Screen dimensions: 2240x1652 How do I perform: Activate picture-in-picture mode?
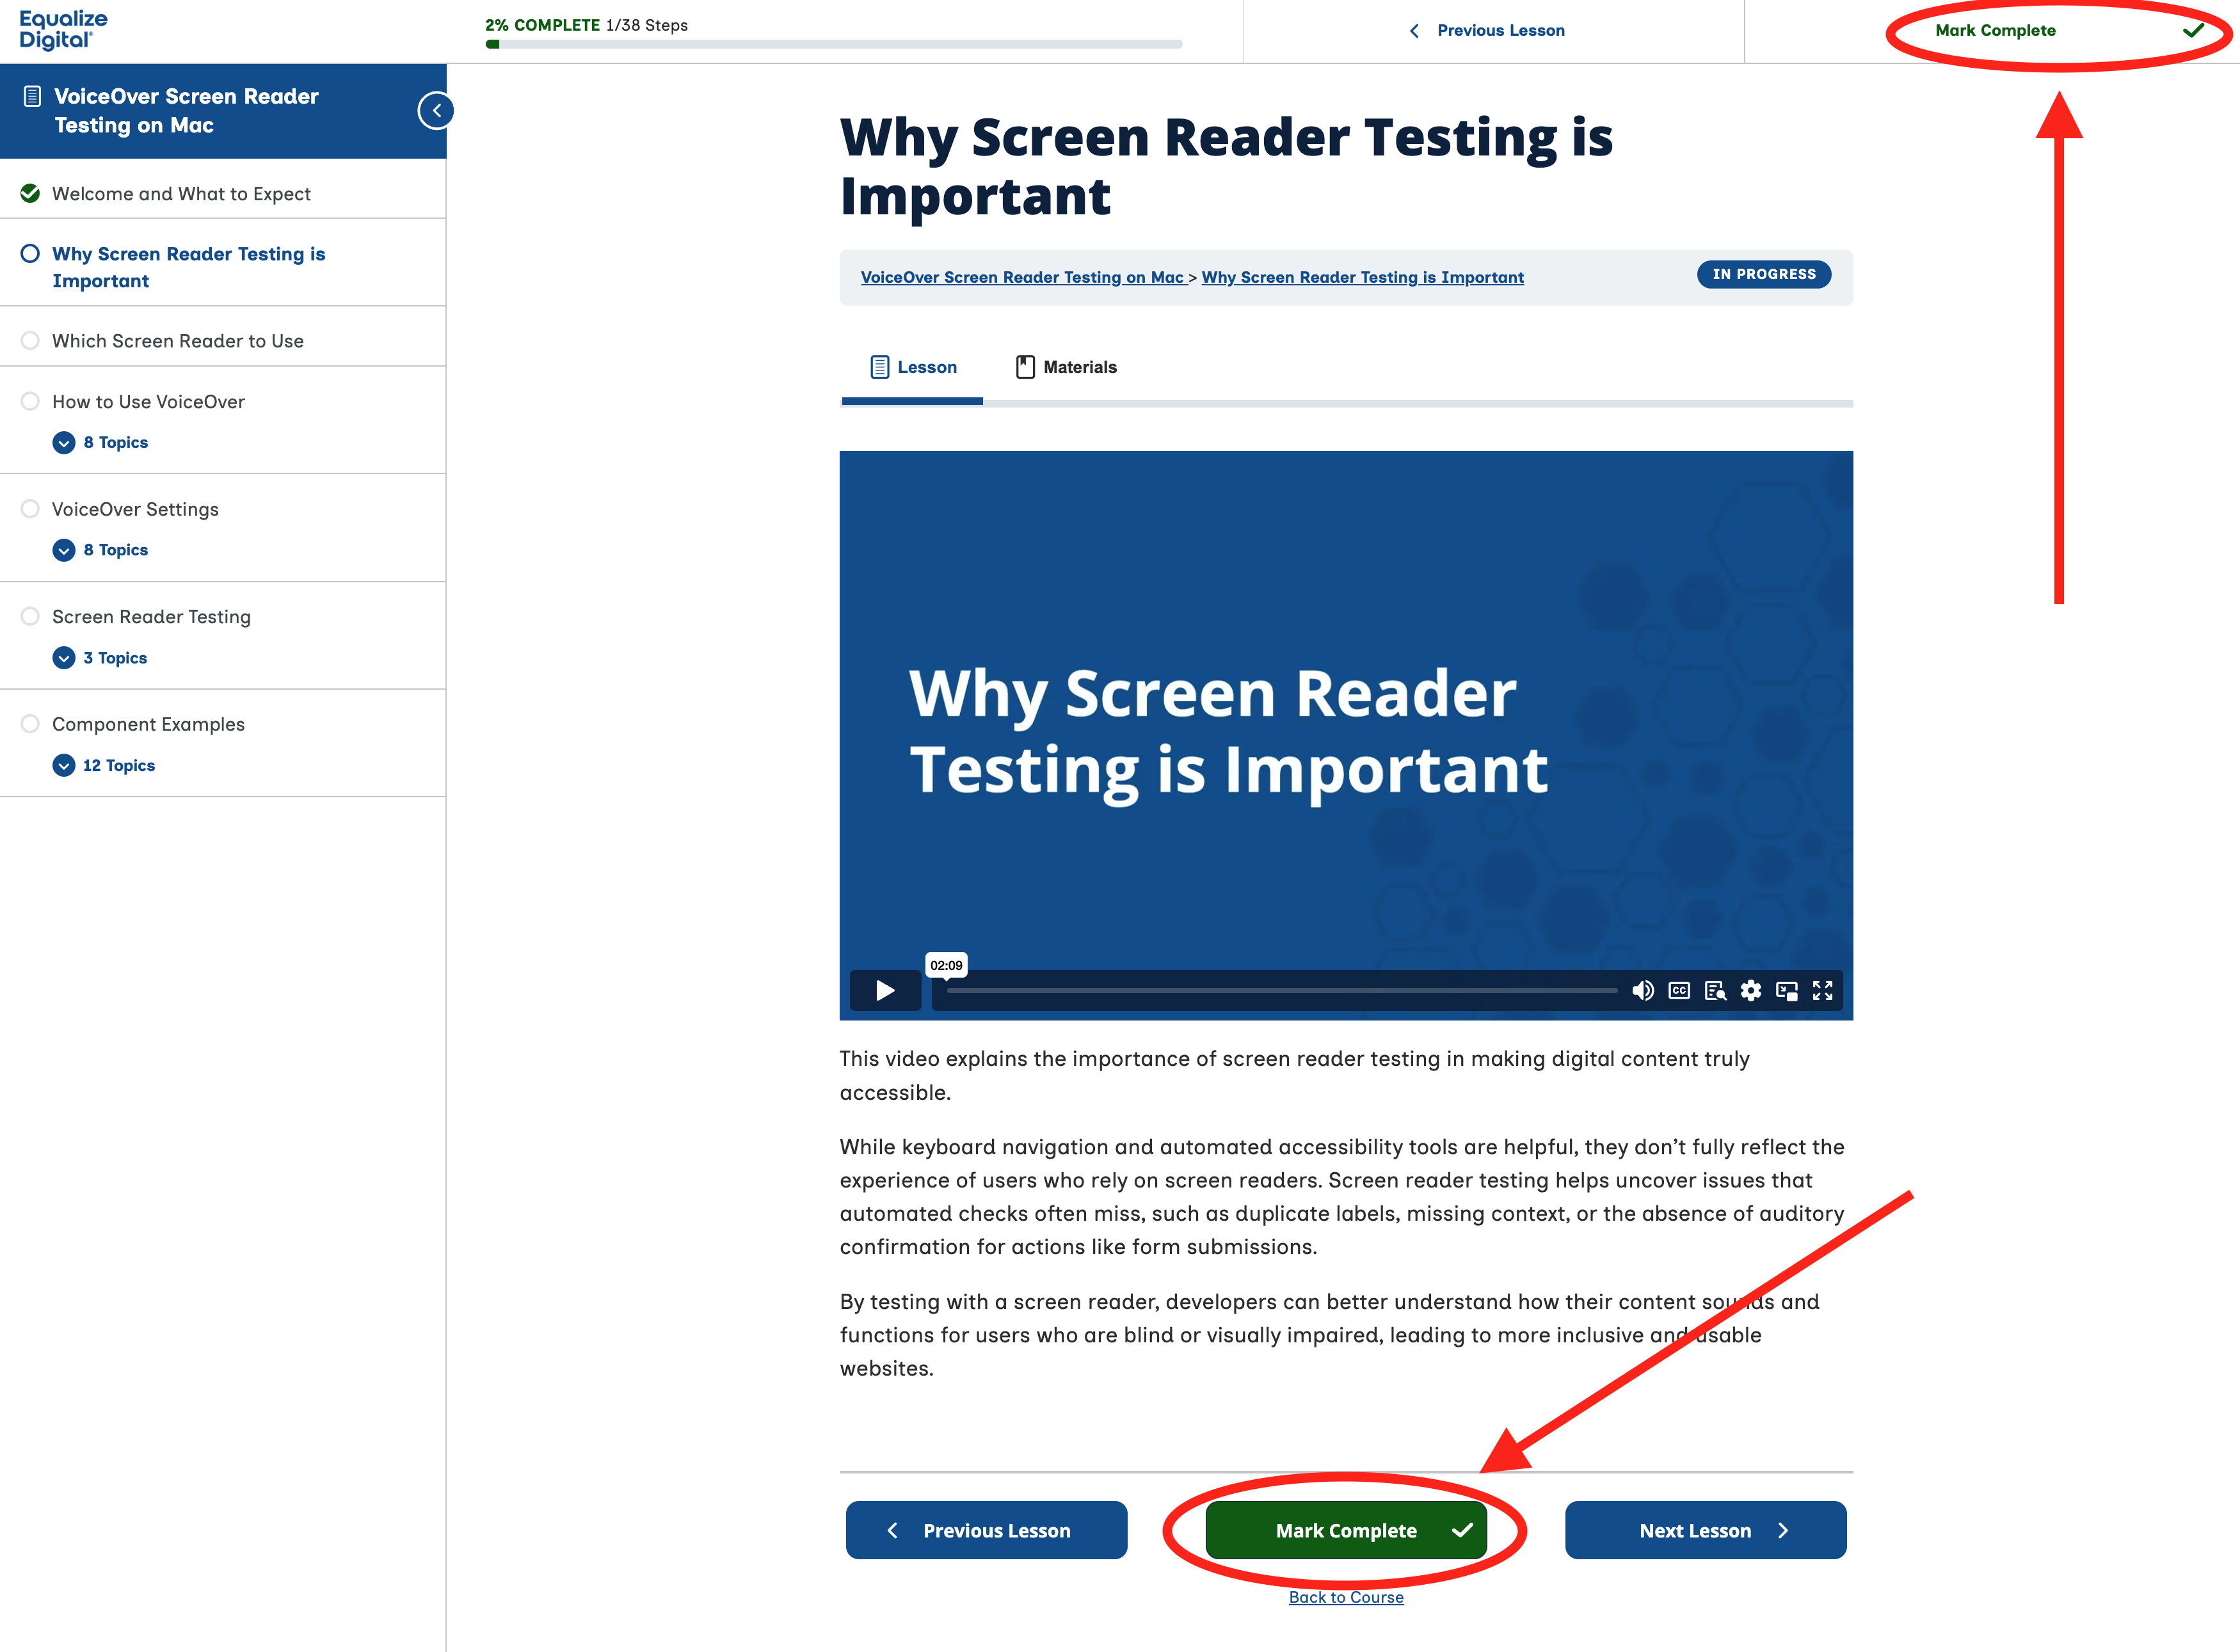(1787, 990)
